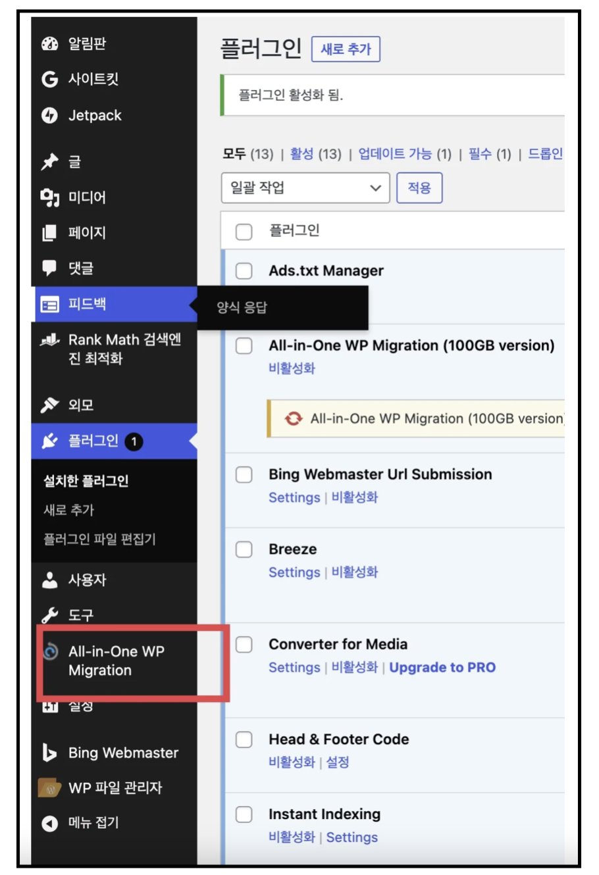Open the 일괄 작업 bulk actions dropdown

point(305,188)
